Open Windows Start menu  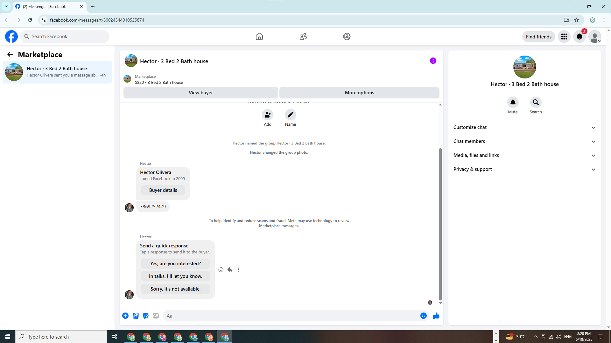tap(8, 337)
